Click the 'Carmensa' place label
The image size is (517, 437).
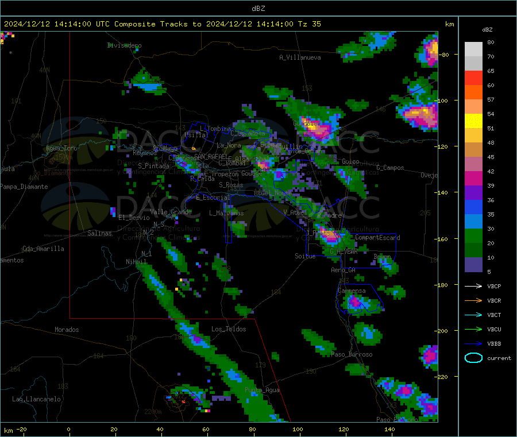click(352, 291)
